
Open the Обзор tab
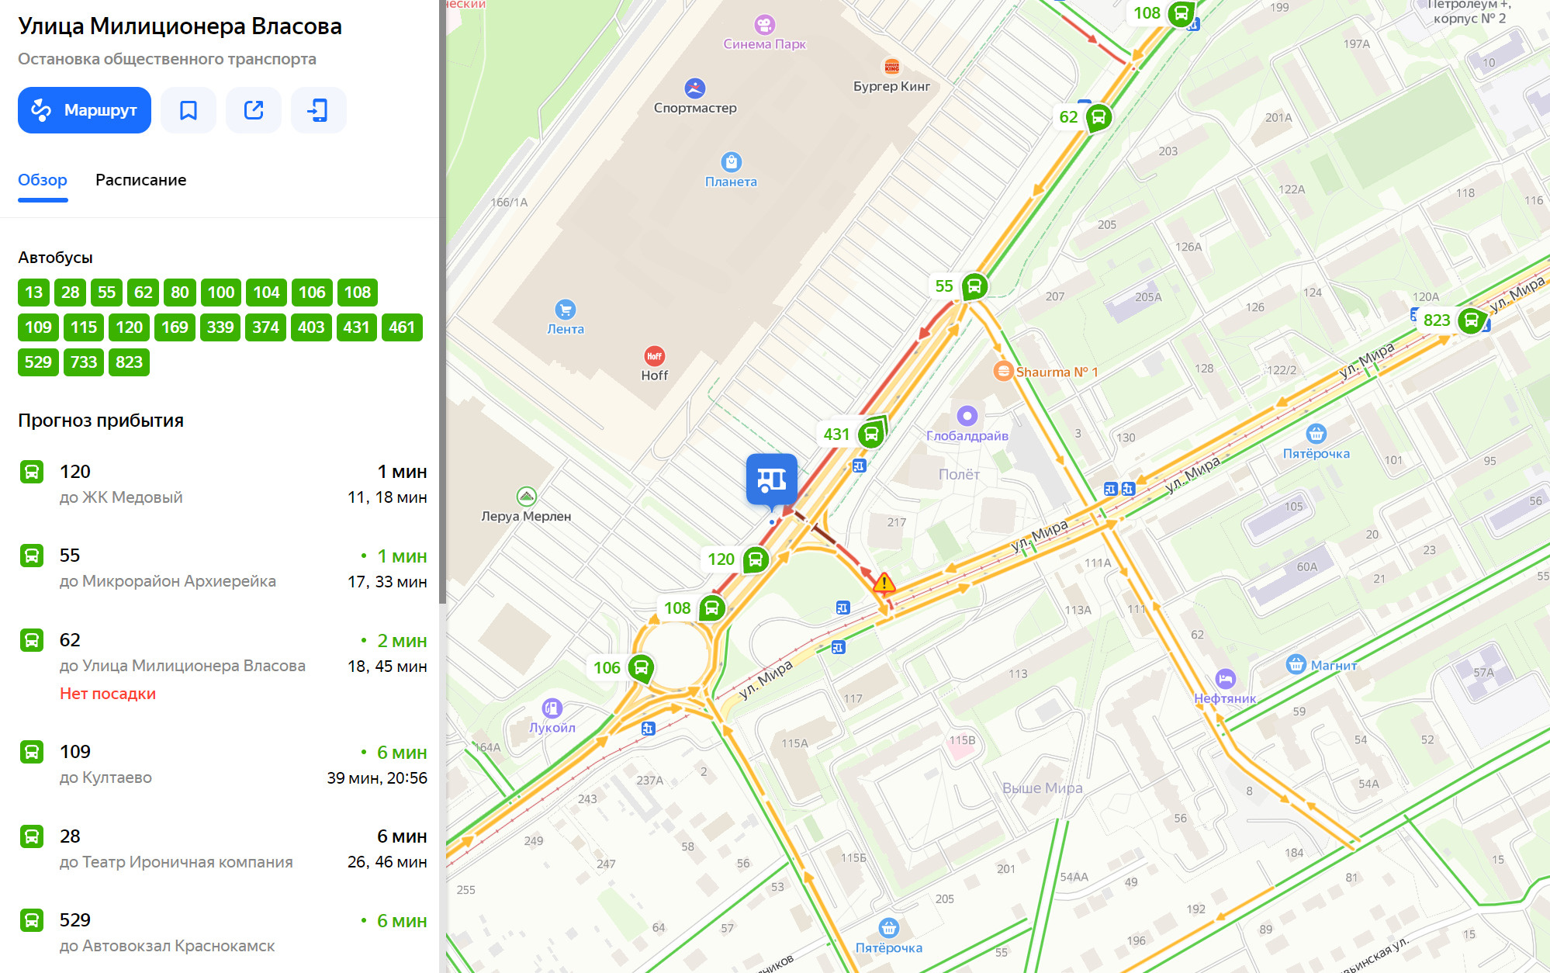tap(43, 180)
